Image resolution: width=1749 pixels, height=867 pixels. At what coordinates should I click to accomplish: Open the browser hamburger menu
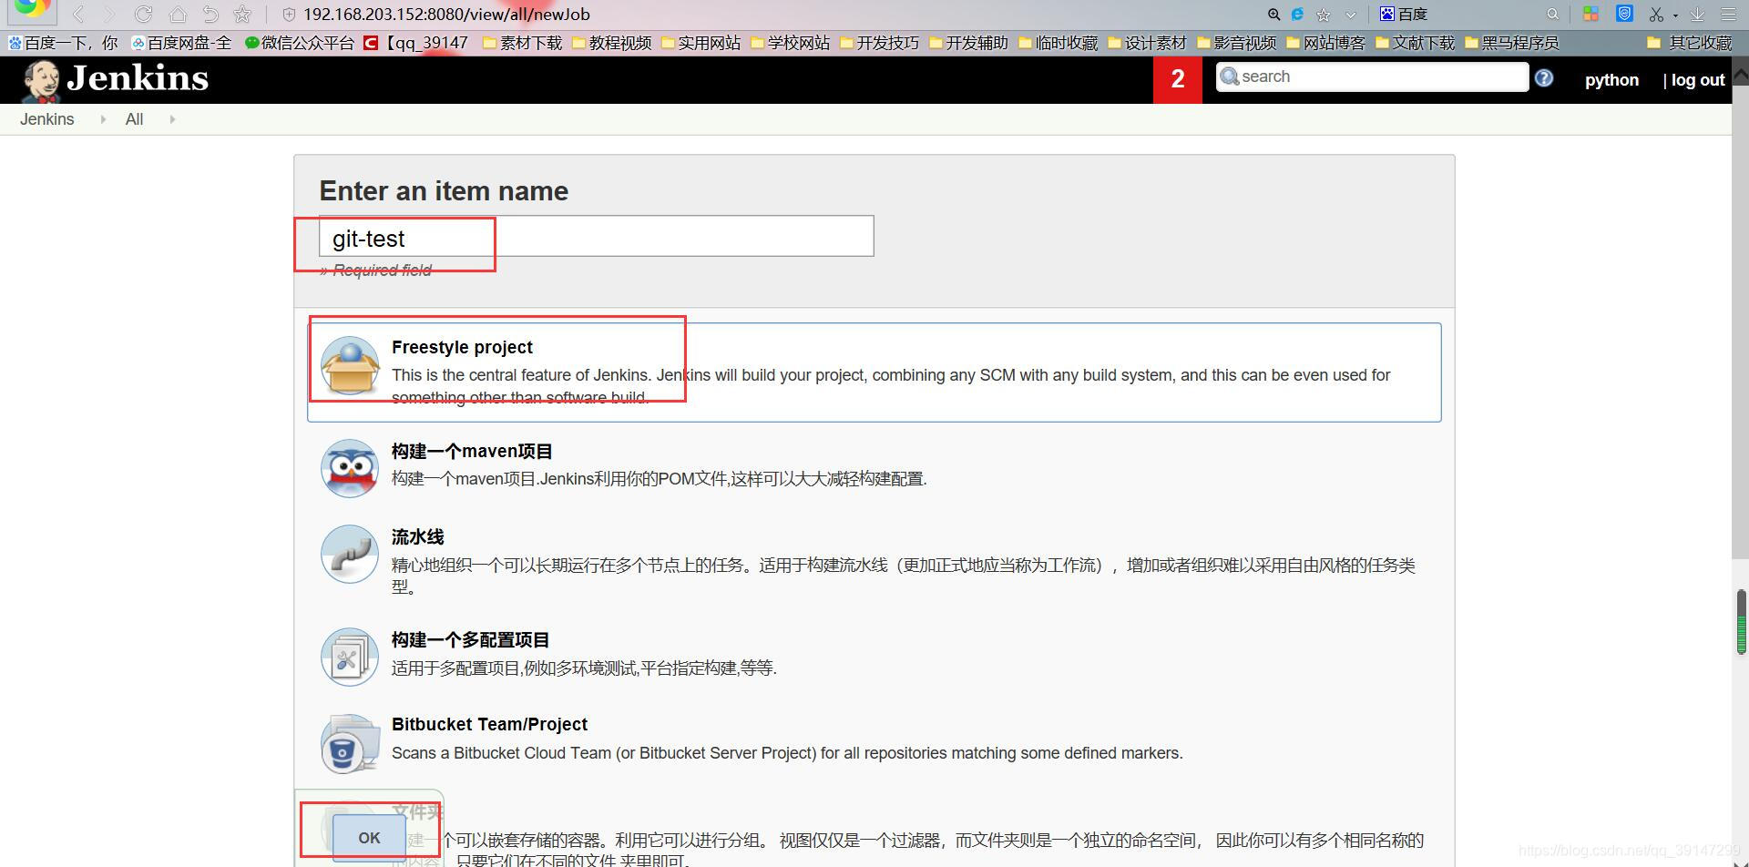click(1728, 15)
